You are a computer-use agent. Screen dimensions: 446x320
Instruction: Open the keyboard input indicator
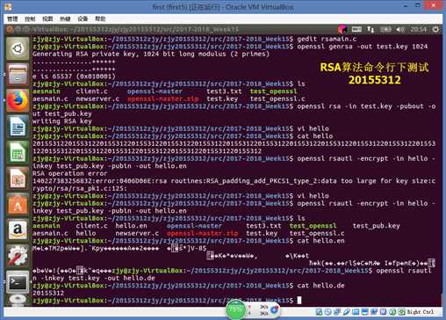coord(356,29)
